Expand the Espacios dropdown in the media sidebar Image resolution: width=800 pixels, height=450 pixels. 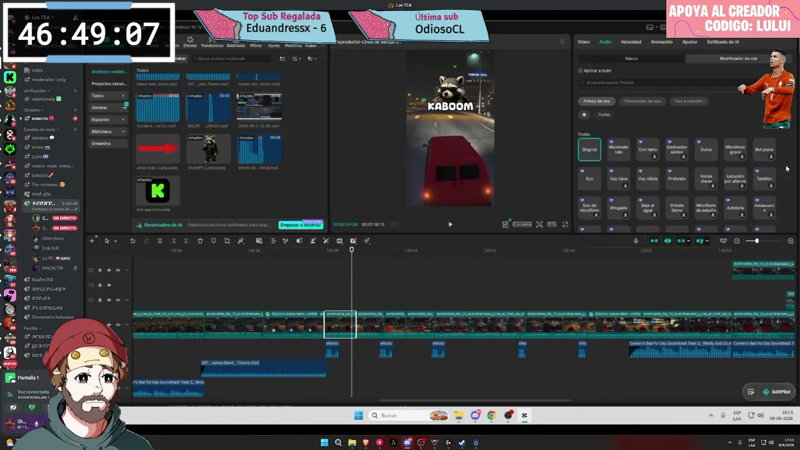pos(107,119)
